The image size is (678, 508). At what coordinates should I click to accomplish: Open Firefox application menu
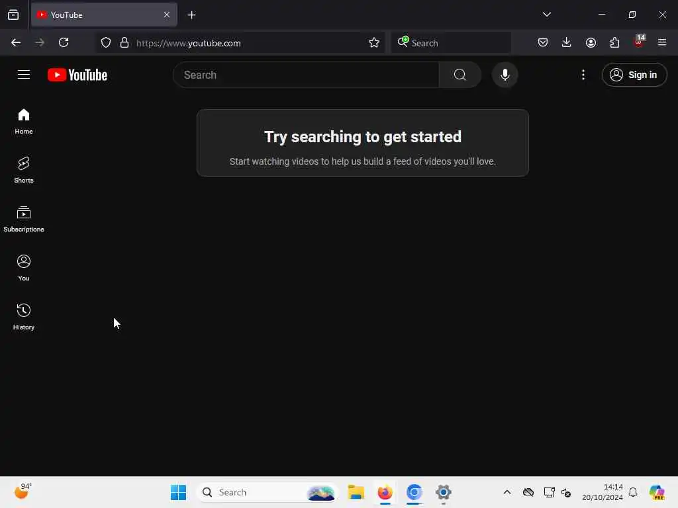click(x=662, y=42)
